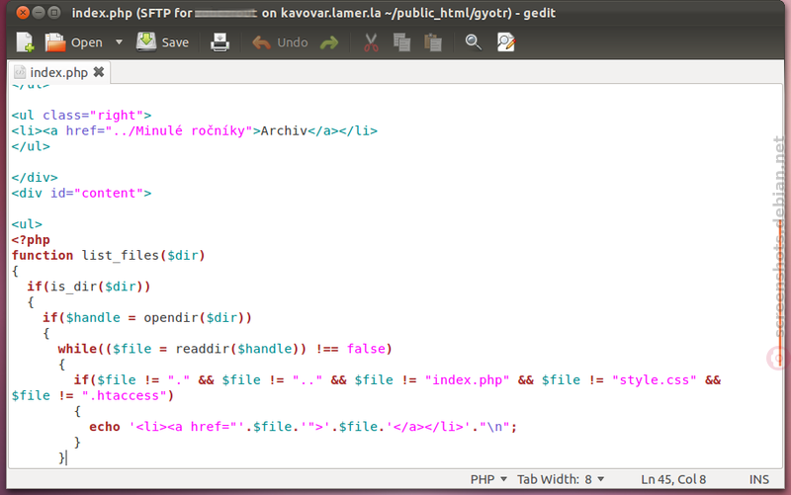
Task: Expand the Open recent files dropdown arrow
Action: click(x=119, y=42)
